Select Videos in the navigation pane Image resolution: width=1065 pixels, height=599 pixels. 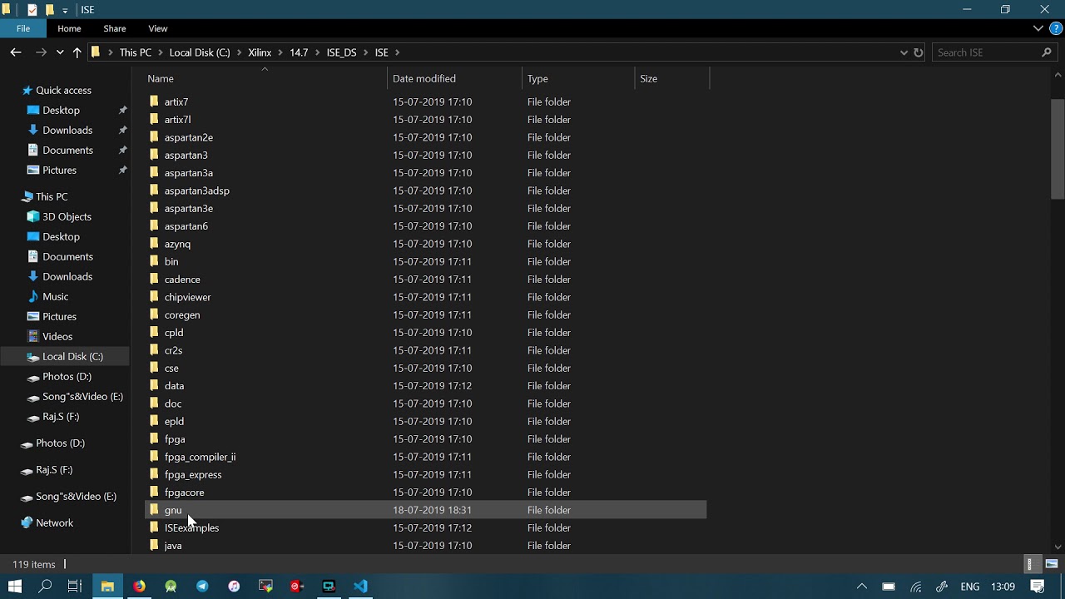(x=57, y=336)
